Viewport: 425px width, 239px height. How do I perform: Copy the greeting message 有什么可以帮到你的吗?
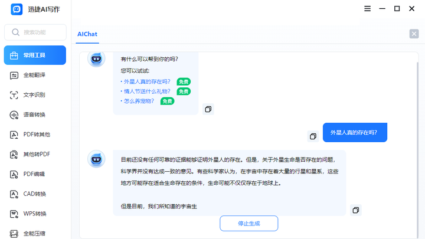click(x=208, y=109)
